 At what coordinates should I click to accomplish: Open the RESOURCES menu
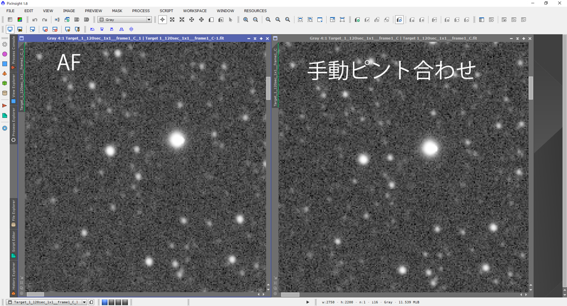[255, 11]
